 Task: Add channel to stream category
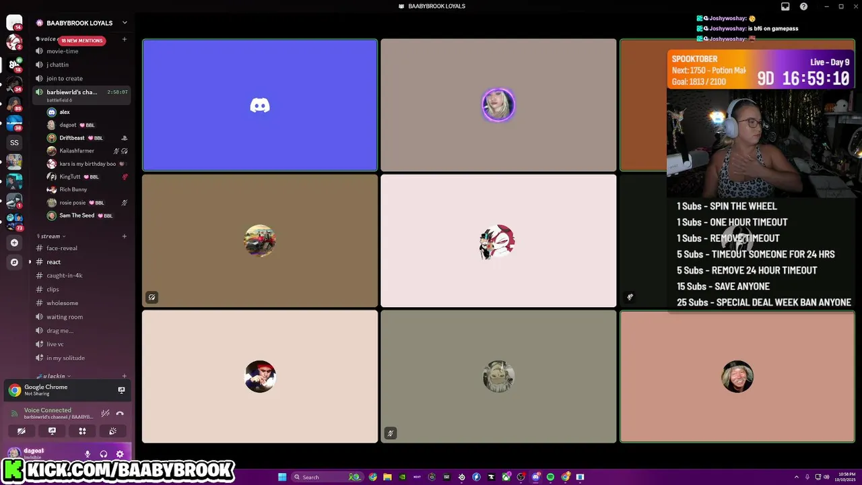click(x=125, y=236)
